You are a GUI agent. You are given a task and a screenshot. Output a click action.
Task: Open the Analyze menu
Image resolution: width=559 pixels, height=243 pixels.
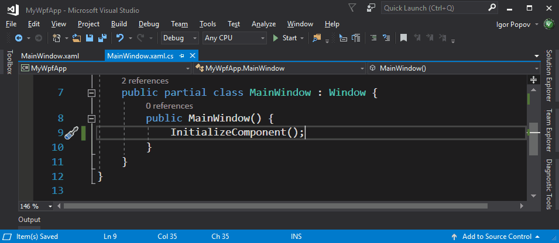(x=263, y=24)
